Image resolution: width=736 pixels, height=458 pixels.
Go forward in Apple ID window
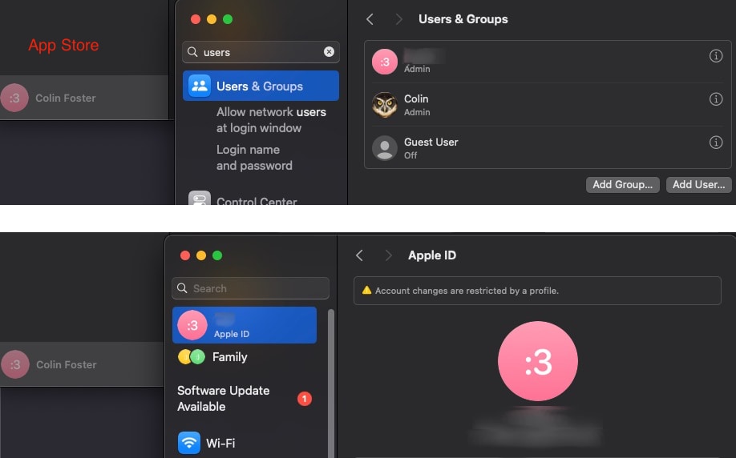click(x=388, y=255)
